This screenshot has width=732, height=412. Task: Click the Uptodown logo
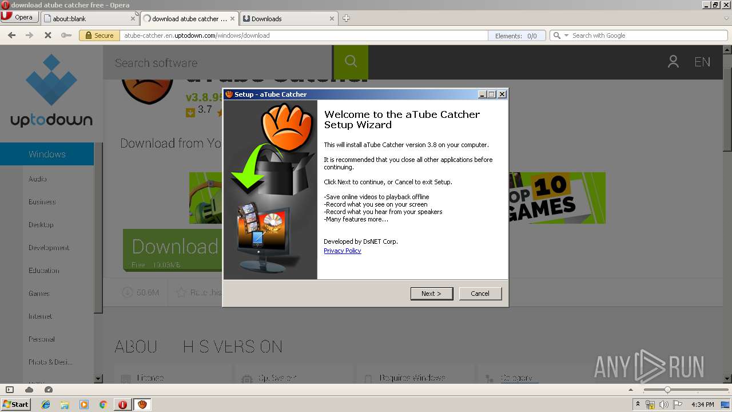click(x=51, y=90)
